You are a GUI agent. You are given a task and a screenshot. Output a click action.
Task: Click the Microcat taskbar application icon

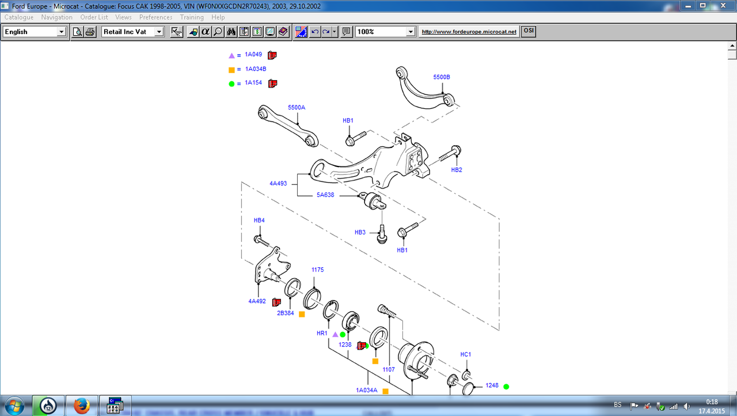(x=115, y=406)
